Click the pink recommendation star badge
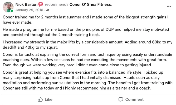The image size is (176, 105). (41, 4)
